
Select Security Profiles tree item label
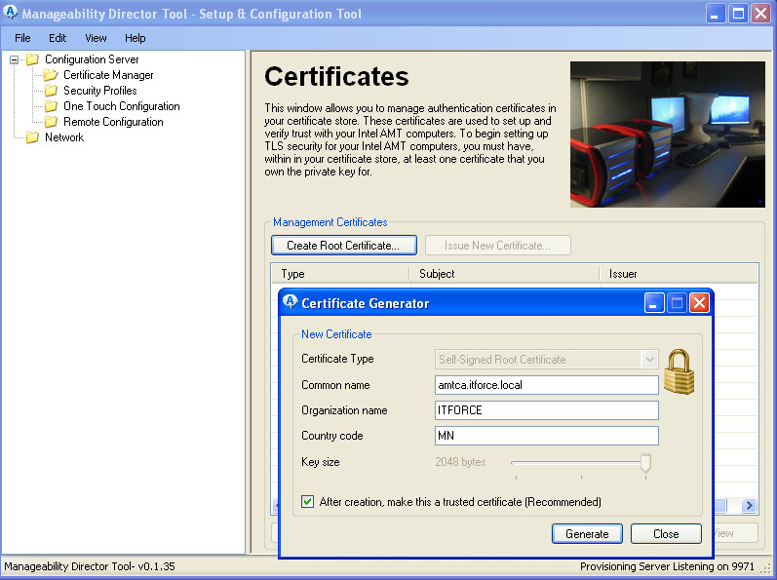[100, 91]
